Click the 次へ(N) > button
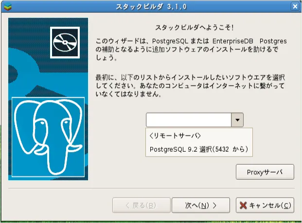The image size is (302, 223). [201, 206]
